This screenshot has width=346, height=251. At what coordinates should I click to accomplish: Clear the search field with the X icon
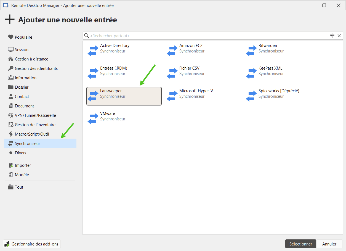pos(339,36)
